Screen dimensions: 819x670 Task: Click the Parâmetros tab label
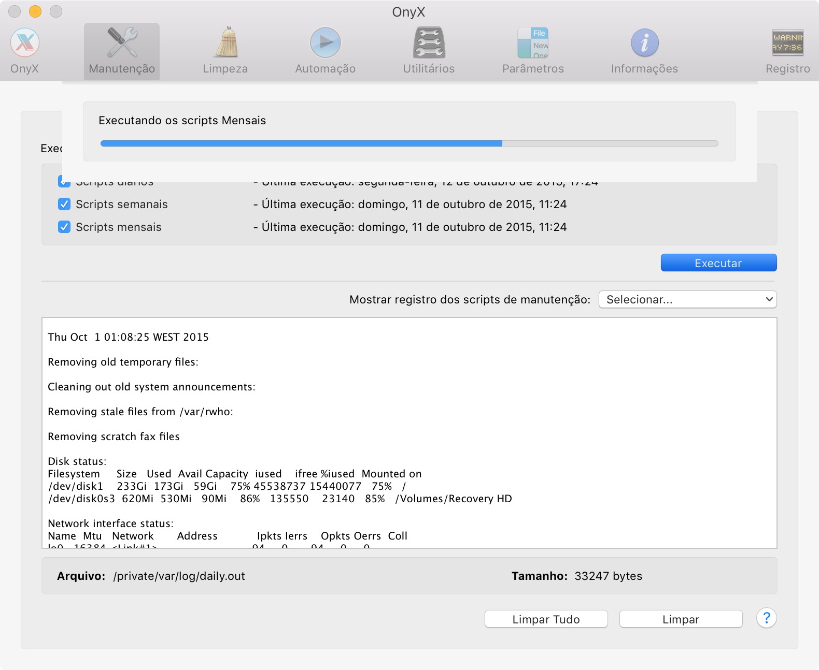[x=533, y=69]
